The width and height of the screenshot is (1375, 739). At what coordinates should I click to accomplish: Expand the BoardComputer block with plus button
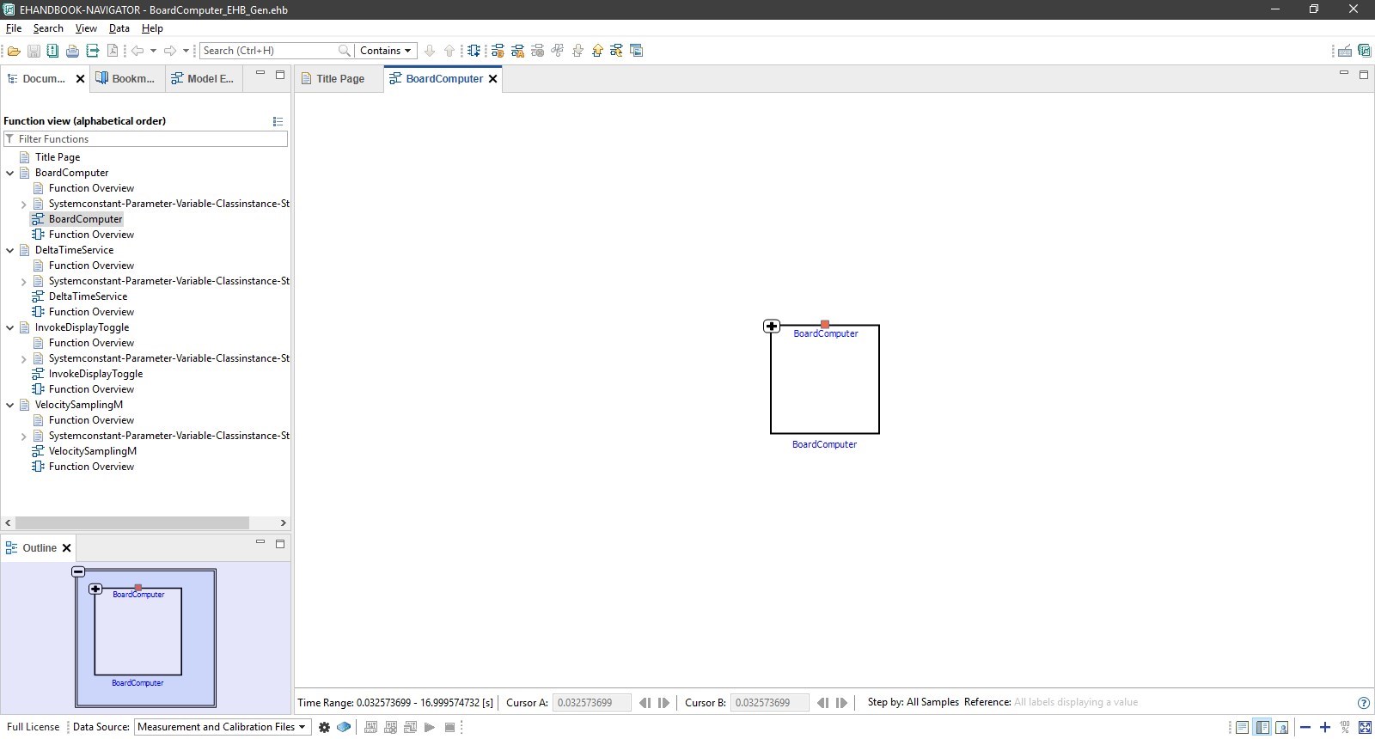[x=772, y=327]
